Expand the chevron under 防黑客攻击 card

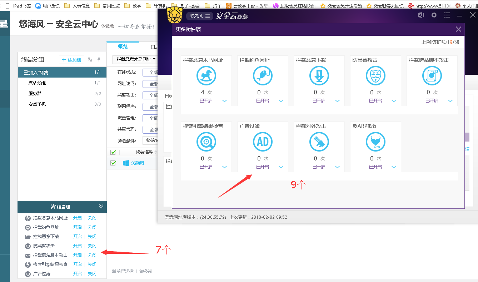coord(394,101)
